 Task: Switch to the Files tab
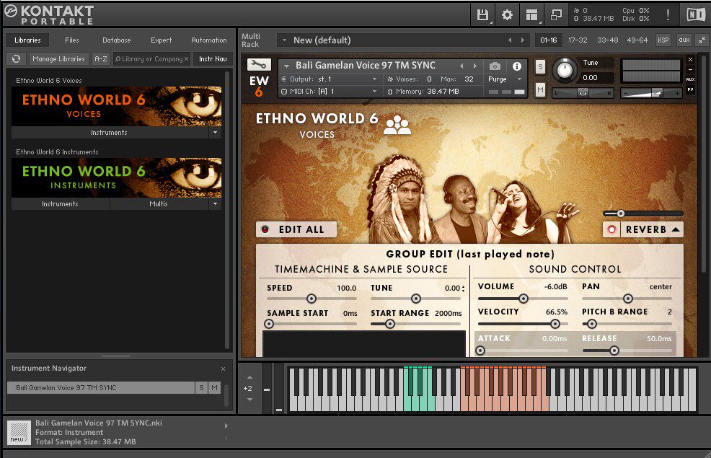[72, 40]
